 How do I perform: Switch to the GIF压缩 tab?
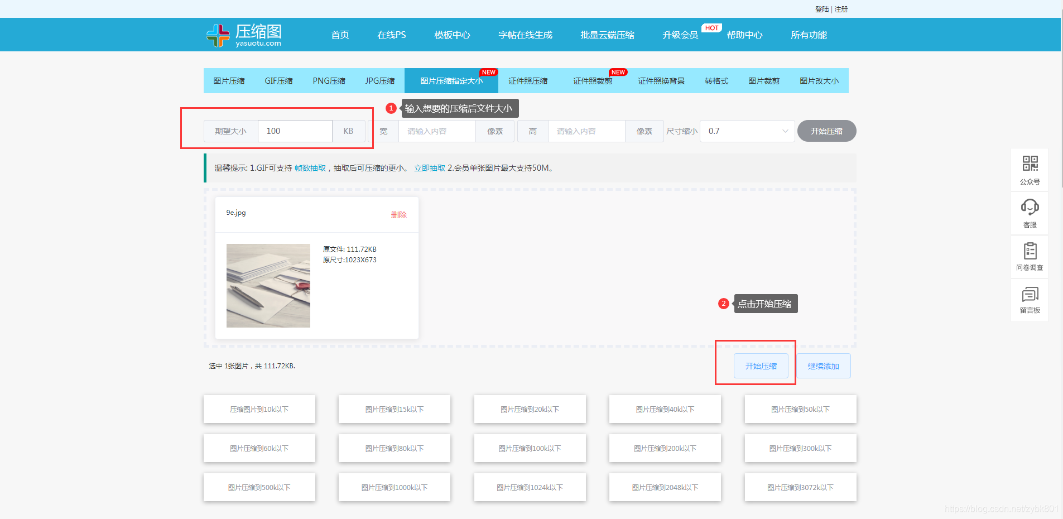[278, 81]
